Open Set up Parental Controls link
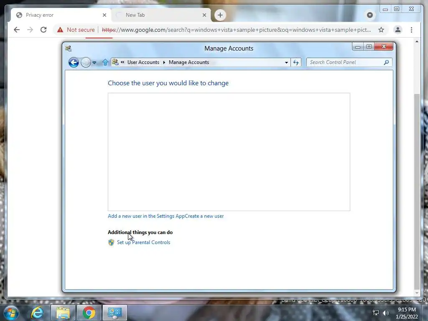Image resolution: width=428 pixels, height=321 pixels. tap(144, 242)
